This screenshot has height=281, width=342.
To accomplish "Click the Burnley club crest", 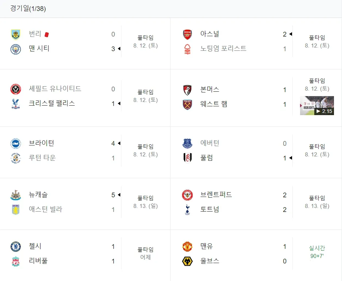I will pyautogui.click(x=16, y=34).
